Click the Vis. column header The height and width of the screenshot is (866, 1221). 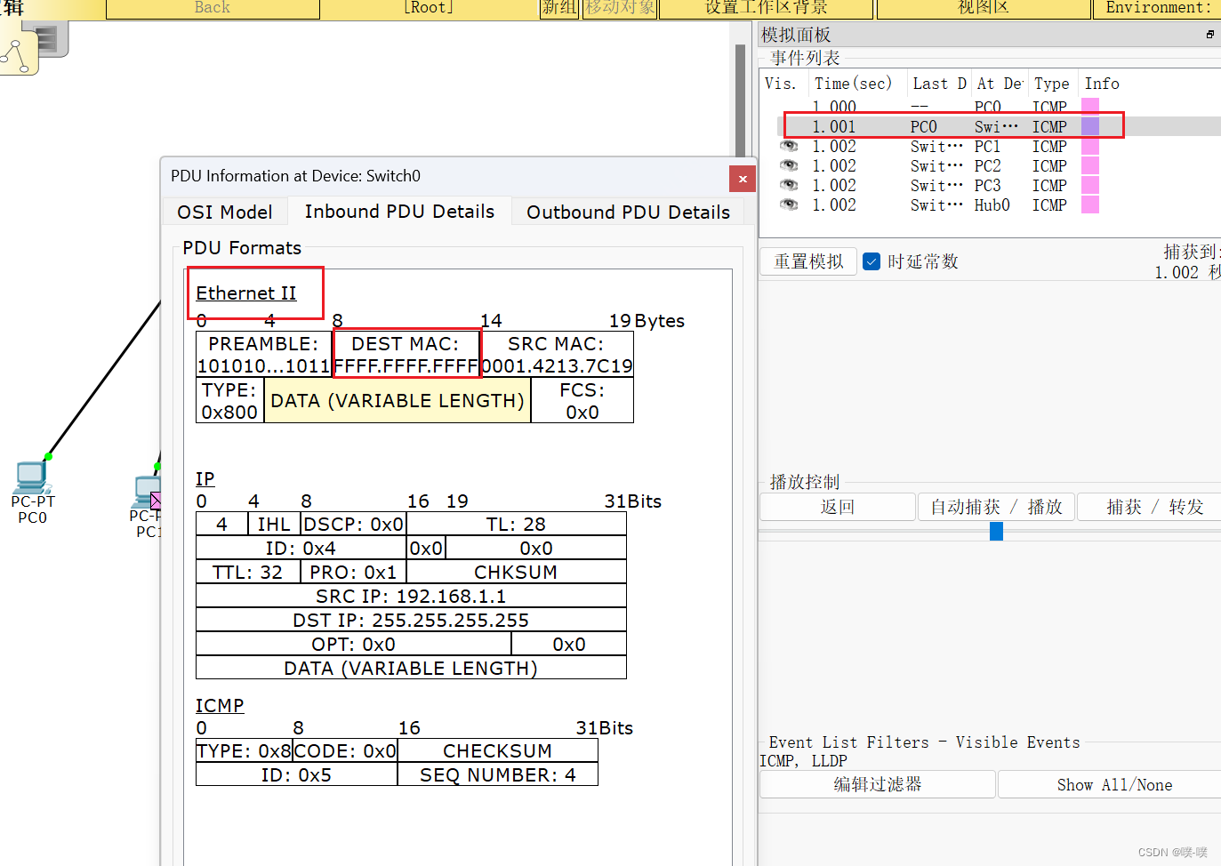(x=783, y=83)
